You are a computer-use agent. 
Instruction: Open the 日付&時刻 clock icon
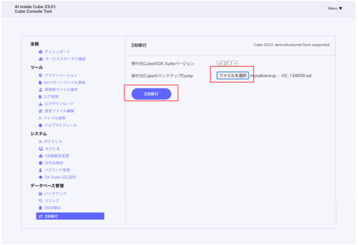pos(40,163)
